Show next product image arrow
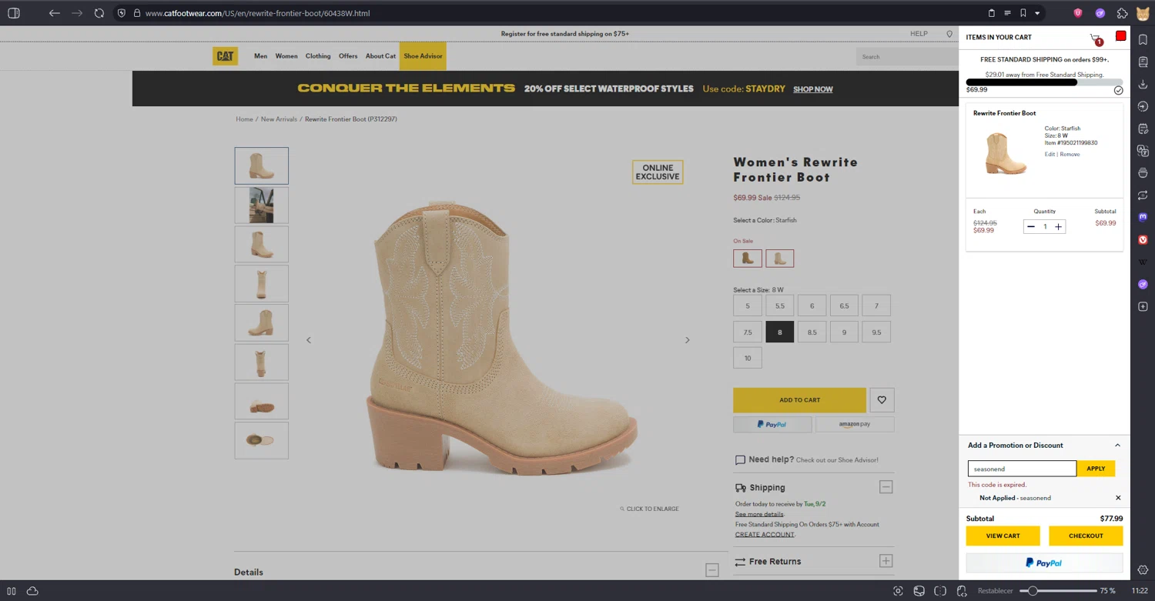The height and width of the screenshot is (601, 1155). 688,340
